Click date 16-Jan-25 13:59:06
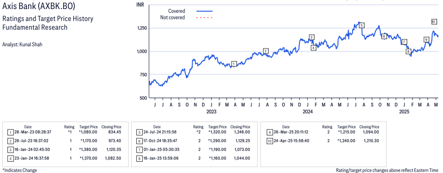 pyautogui.click(x=161, y=158)
